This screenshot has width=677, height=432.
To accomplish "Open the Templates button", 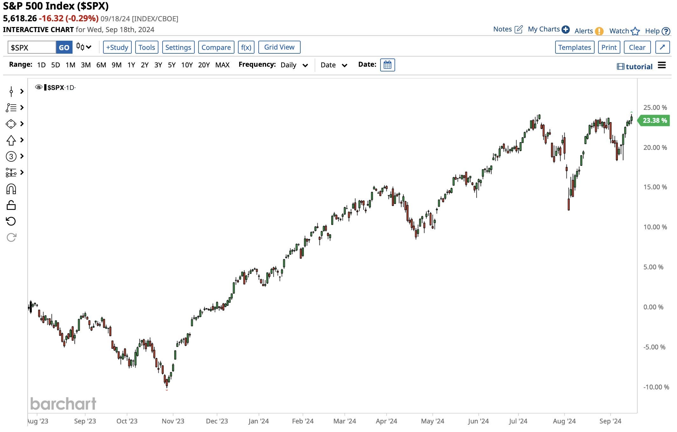I will coord(575,47).
